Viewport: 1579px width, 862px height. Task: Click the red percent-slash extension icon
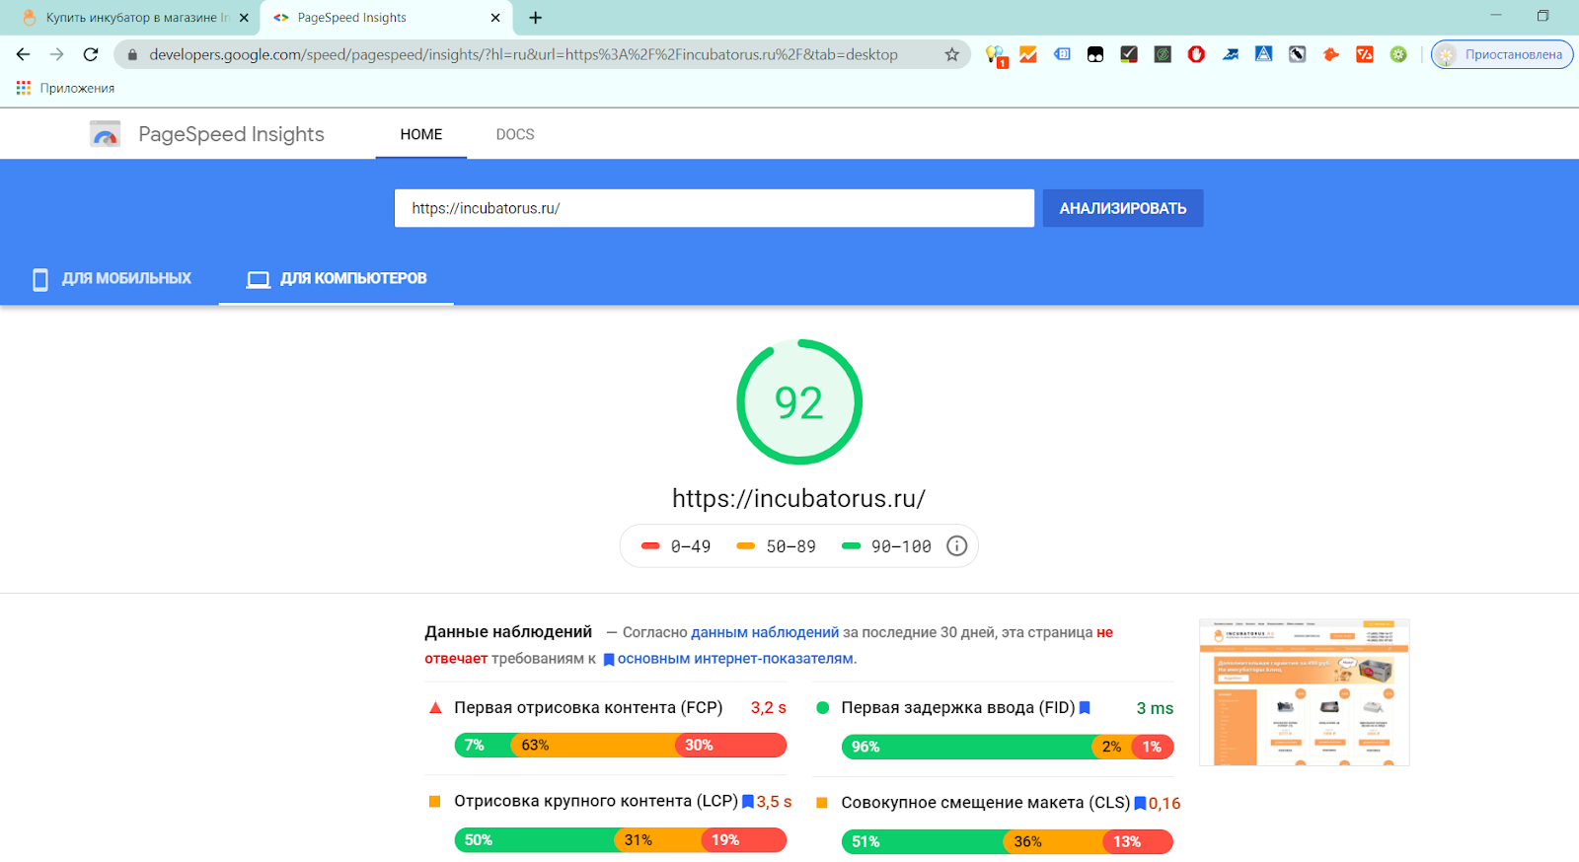click(x=1365, y=54)
